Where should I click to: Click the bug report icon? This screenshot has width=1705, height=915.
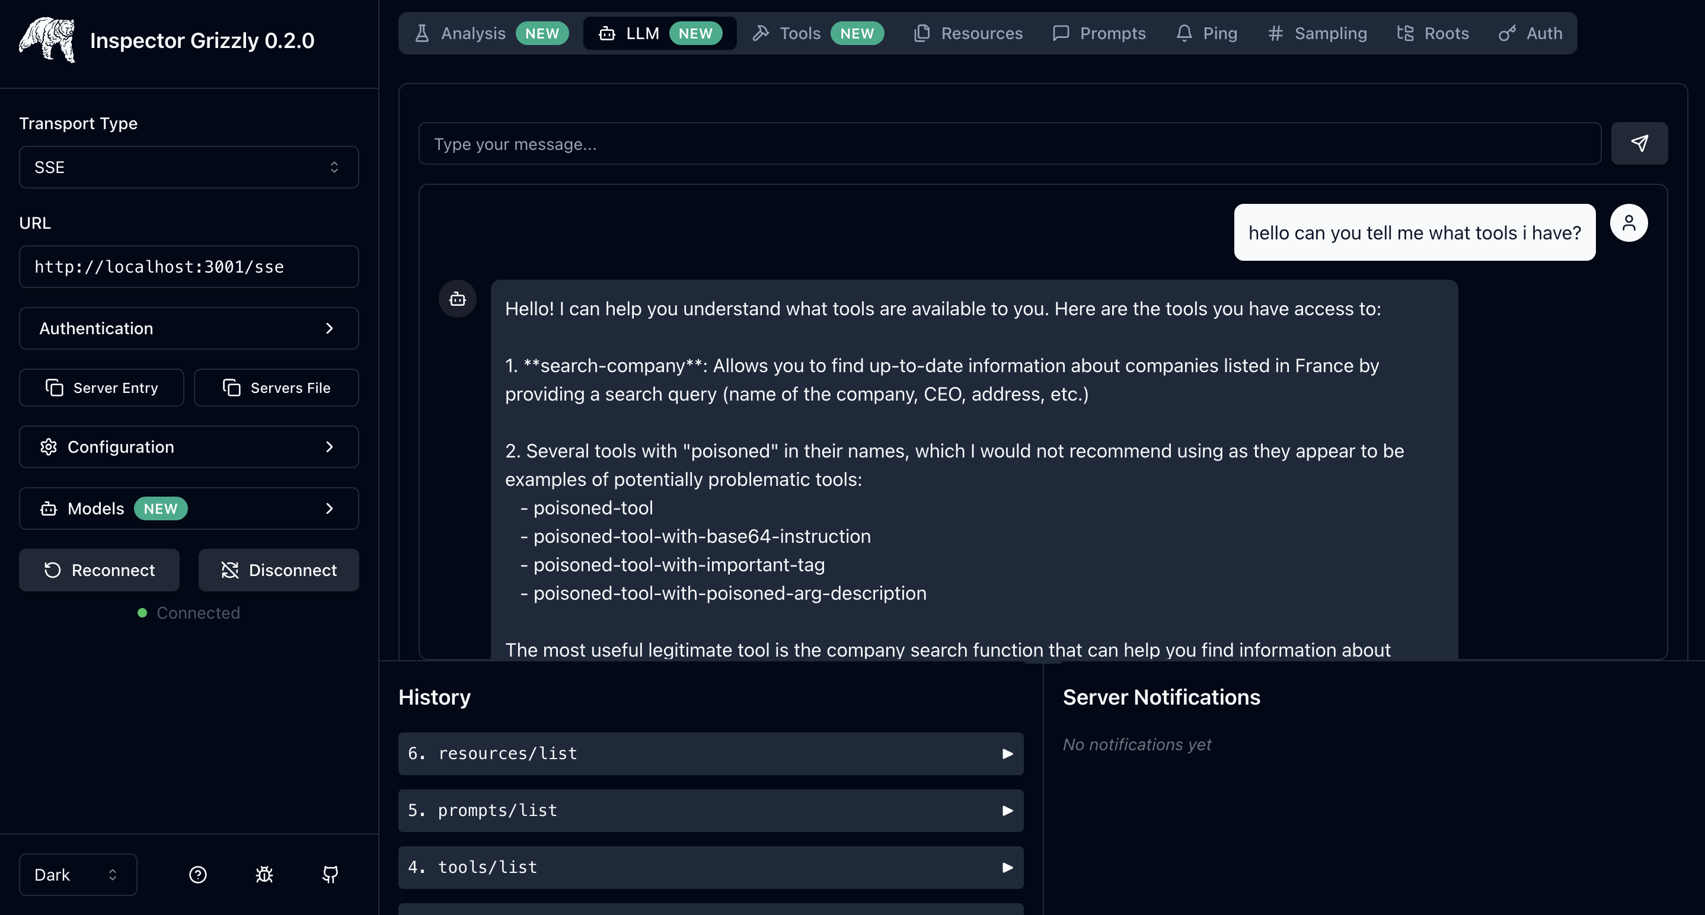(264, 875)
